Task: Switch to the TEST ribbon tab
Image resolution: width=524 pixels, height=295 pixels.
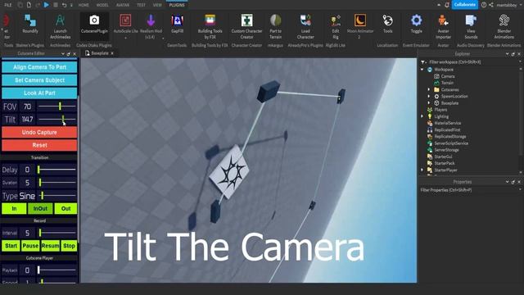Action: (141, 5)
